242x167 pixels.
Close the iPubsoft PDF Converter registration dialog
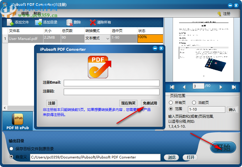coord(161,48)
